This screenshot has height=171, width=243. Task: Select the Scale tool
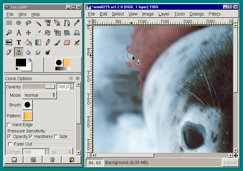57,33
